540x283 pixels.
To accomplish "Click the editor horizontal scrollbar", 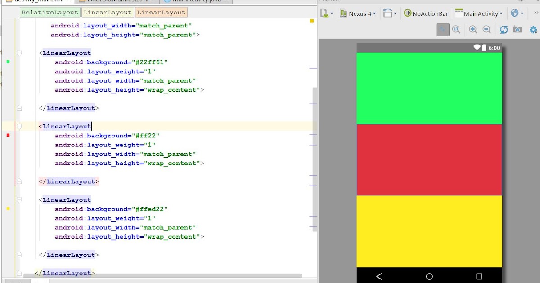I will click(x=162, y=276).
